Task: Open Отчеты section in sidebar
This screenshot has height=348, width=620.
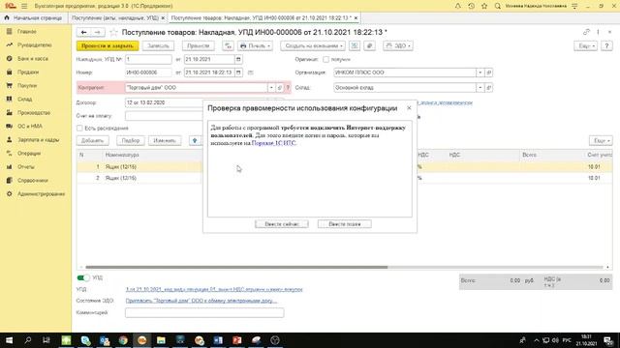Action: point(26,167)
